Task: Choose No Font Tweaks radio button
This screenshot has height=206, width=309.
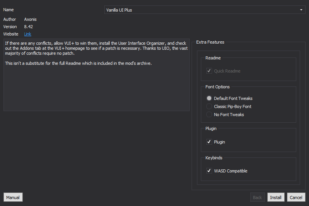Action: [209, 115]
